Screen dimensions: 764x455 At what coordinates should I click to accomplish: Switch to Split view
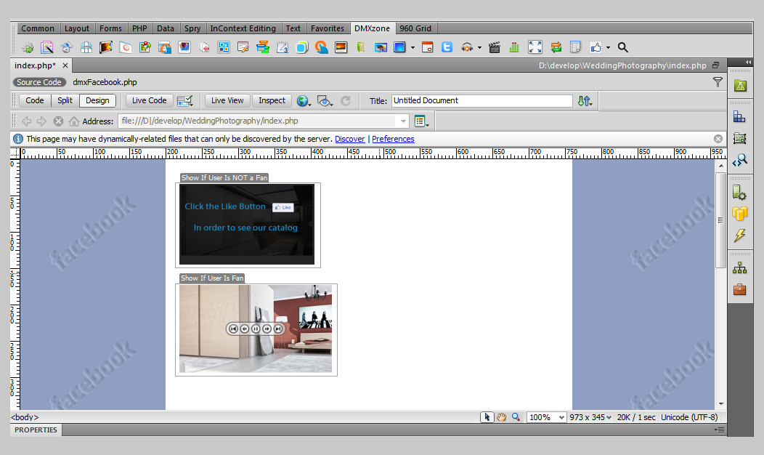point(65,100)
